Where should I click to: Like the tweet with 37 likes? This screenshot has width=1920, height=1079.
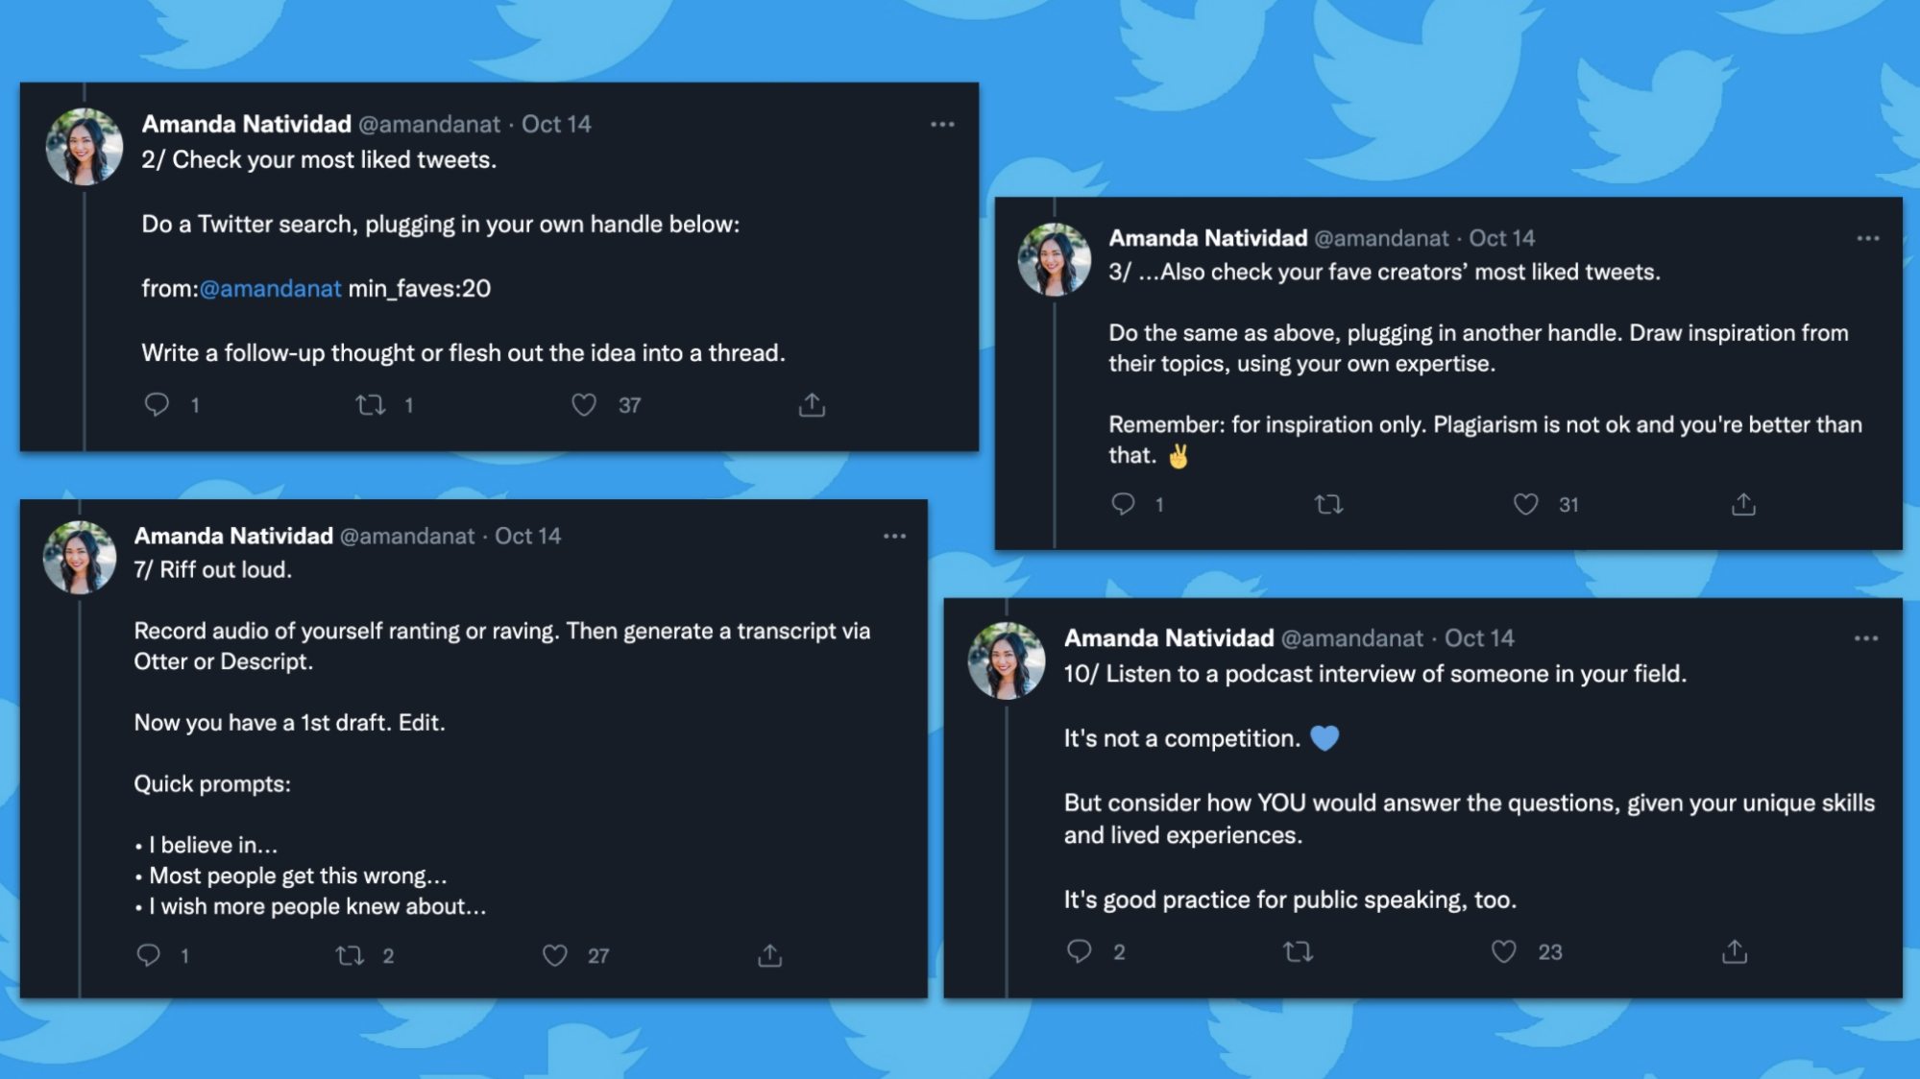(584, 405)
